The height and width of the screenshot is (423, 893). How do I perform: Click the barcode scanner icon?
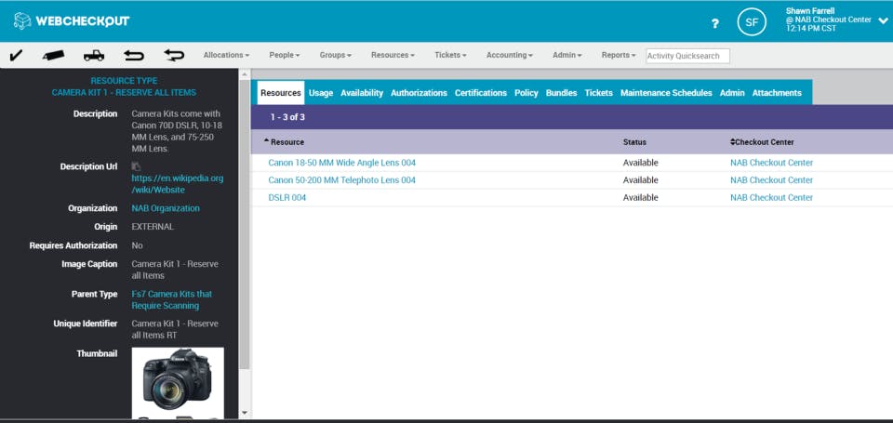click(x=54, y=55)
